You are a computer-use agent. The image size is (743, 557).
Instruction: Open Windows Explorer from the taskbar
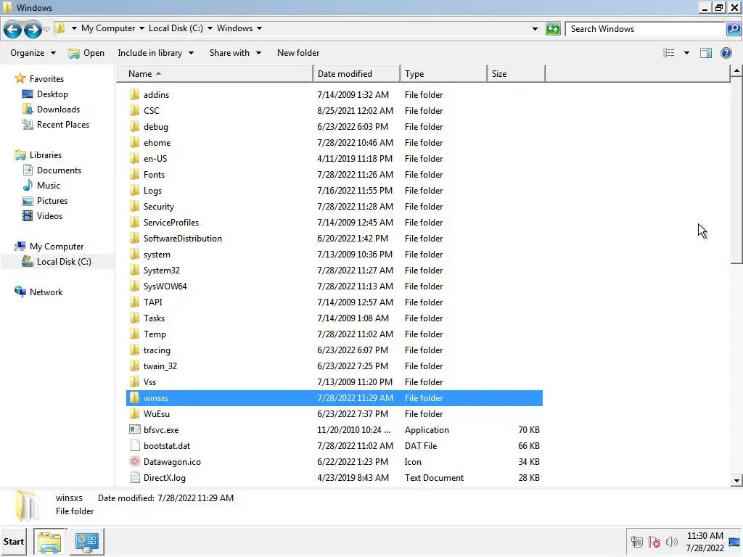pos(49,542)
